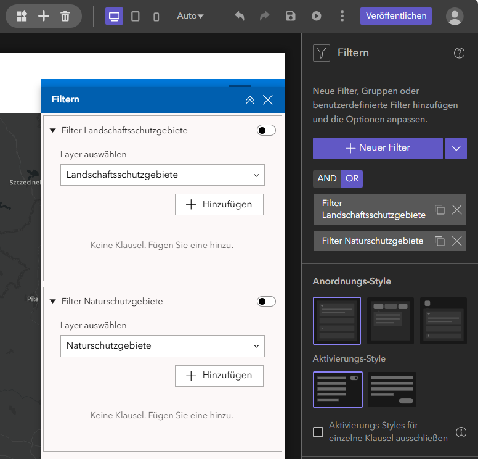Switch to desktop device view
The width and height of the screenshot is (478, 459).
[x=114, y=16]
